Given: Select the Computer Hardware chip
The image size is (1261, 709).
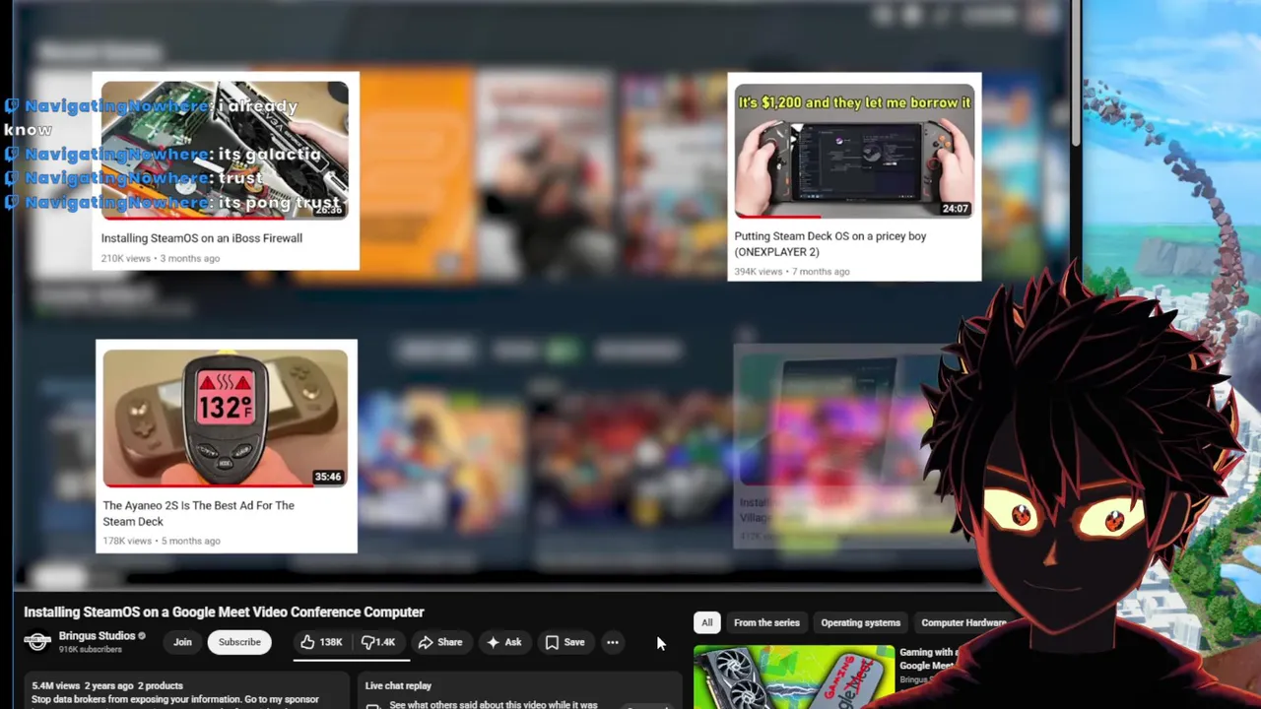Looking at the screenshot, I should [963, 622].
